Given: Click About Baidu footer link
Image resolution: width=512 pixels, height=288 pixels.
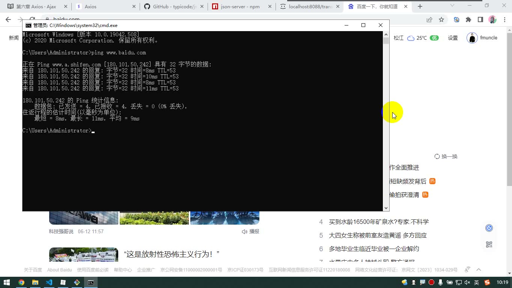Looking at the screenshot, I should click(x=59, y=270).
